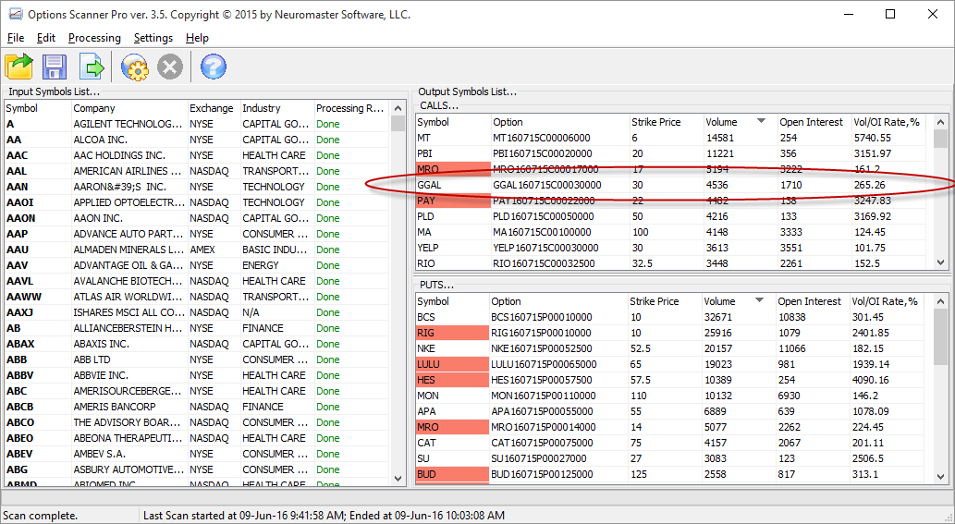Click Scan complete status bar text
955x524 pixels.
[41, 516]
